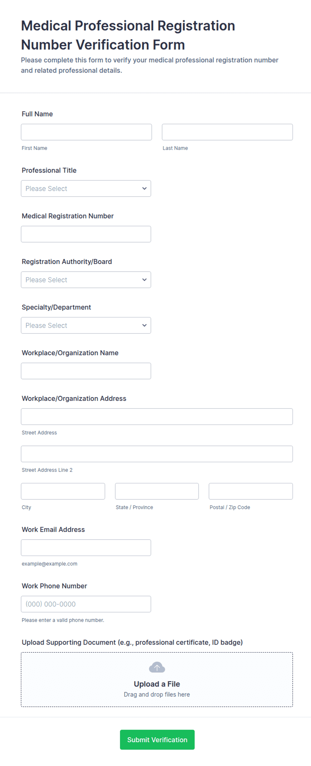Screen dimensions: 311x766
Task: Select the Street Address input
Action: pos(157,416)
